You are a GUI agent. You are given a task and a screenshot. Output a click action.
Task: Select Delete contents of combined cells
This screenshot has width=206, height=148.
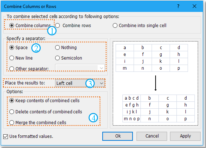(12, 112)
